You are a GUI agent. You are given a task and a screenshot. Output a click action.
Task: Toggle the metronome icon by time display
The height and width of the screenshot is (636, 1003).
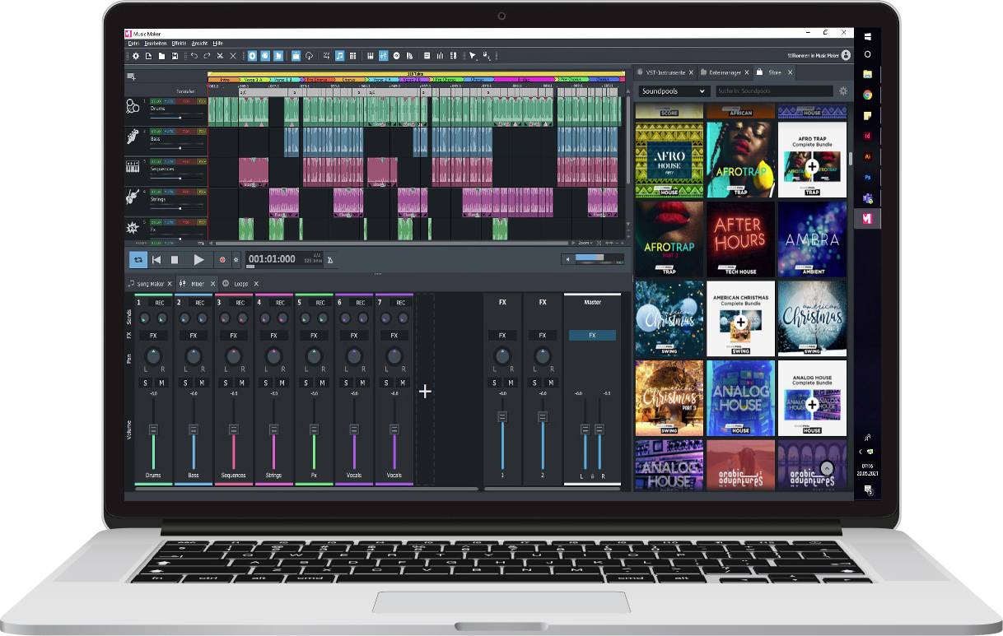330,260
